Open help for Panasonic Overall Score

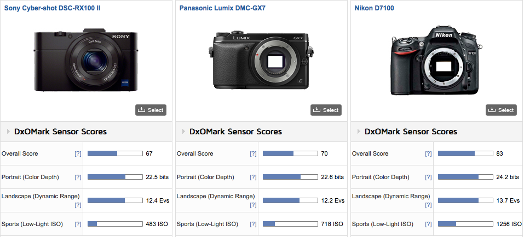click(x=253, y=154)
